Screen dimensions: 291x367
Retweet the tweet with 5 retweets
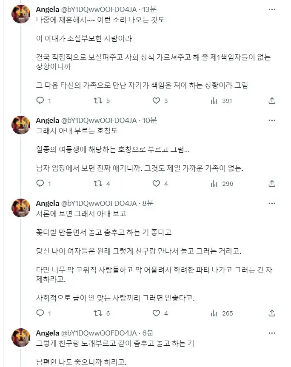tap(98, 101)
